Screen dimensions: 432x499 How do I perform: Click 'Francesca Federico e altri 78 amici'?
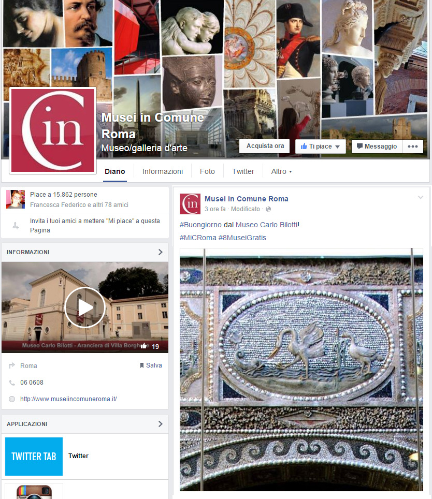pyautogui.click(x=79, y=205)
